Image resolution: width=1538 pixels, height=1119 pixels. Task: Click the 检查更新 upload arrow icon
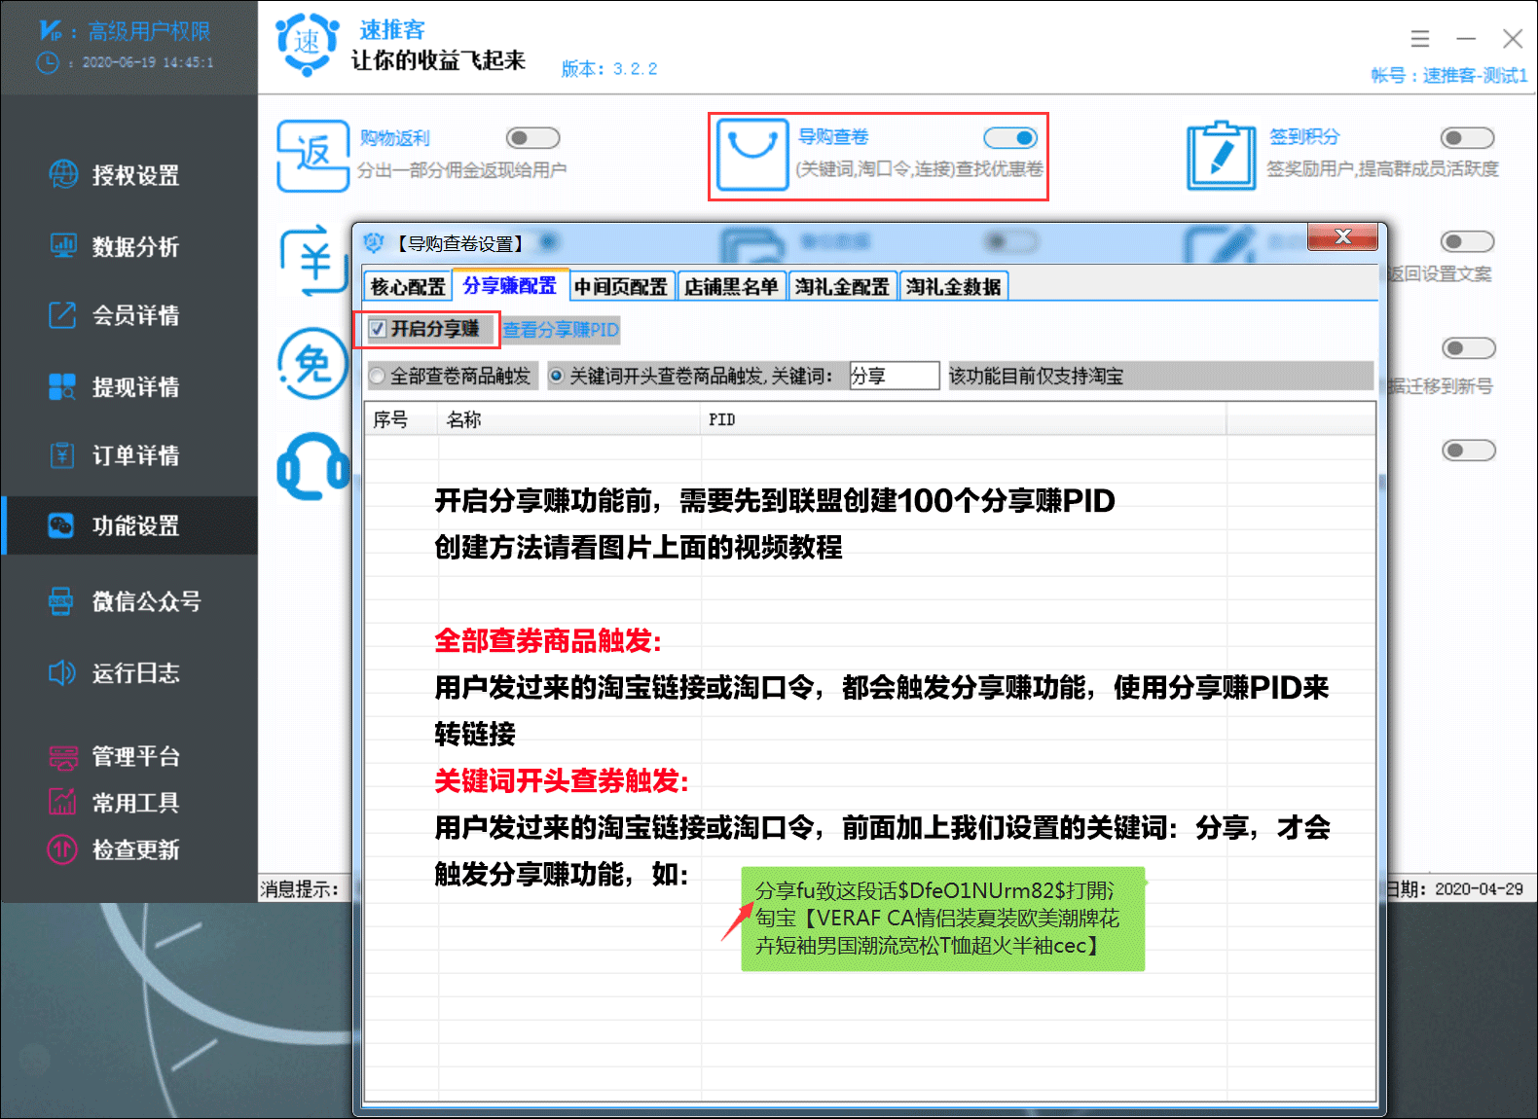click(x=62, y=849)
